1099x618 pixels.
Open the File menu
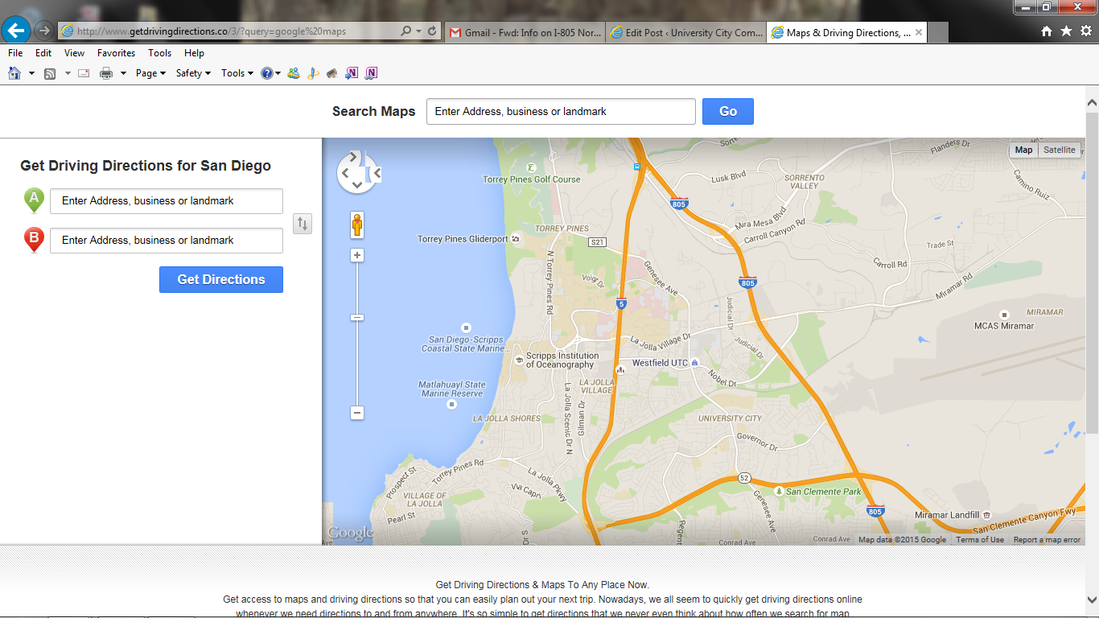[x=15, y=53]
